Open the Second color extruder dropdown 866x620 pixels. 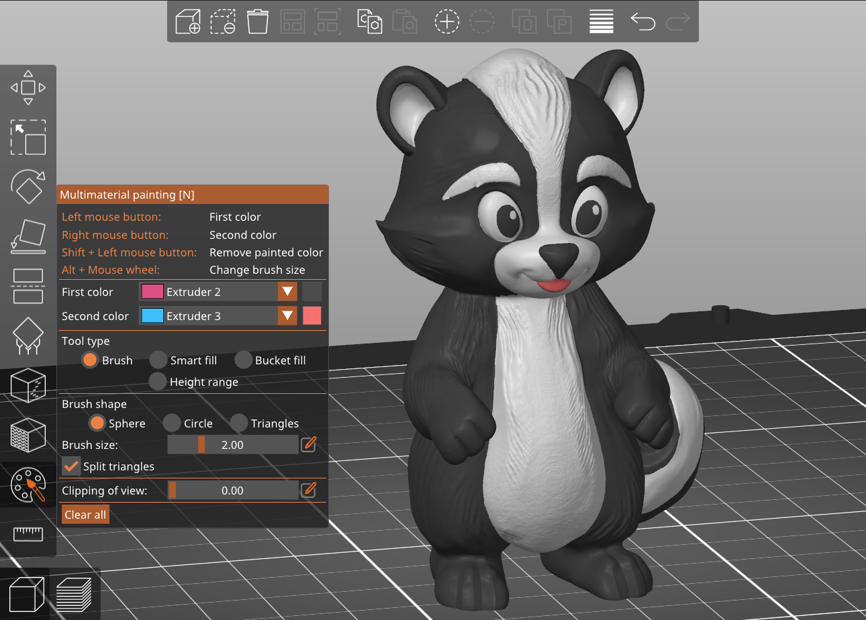[218, 316]
